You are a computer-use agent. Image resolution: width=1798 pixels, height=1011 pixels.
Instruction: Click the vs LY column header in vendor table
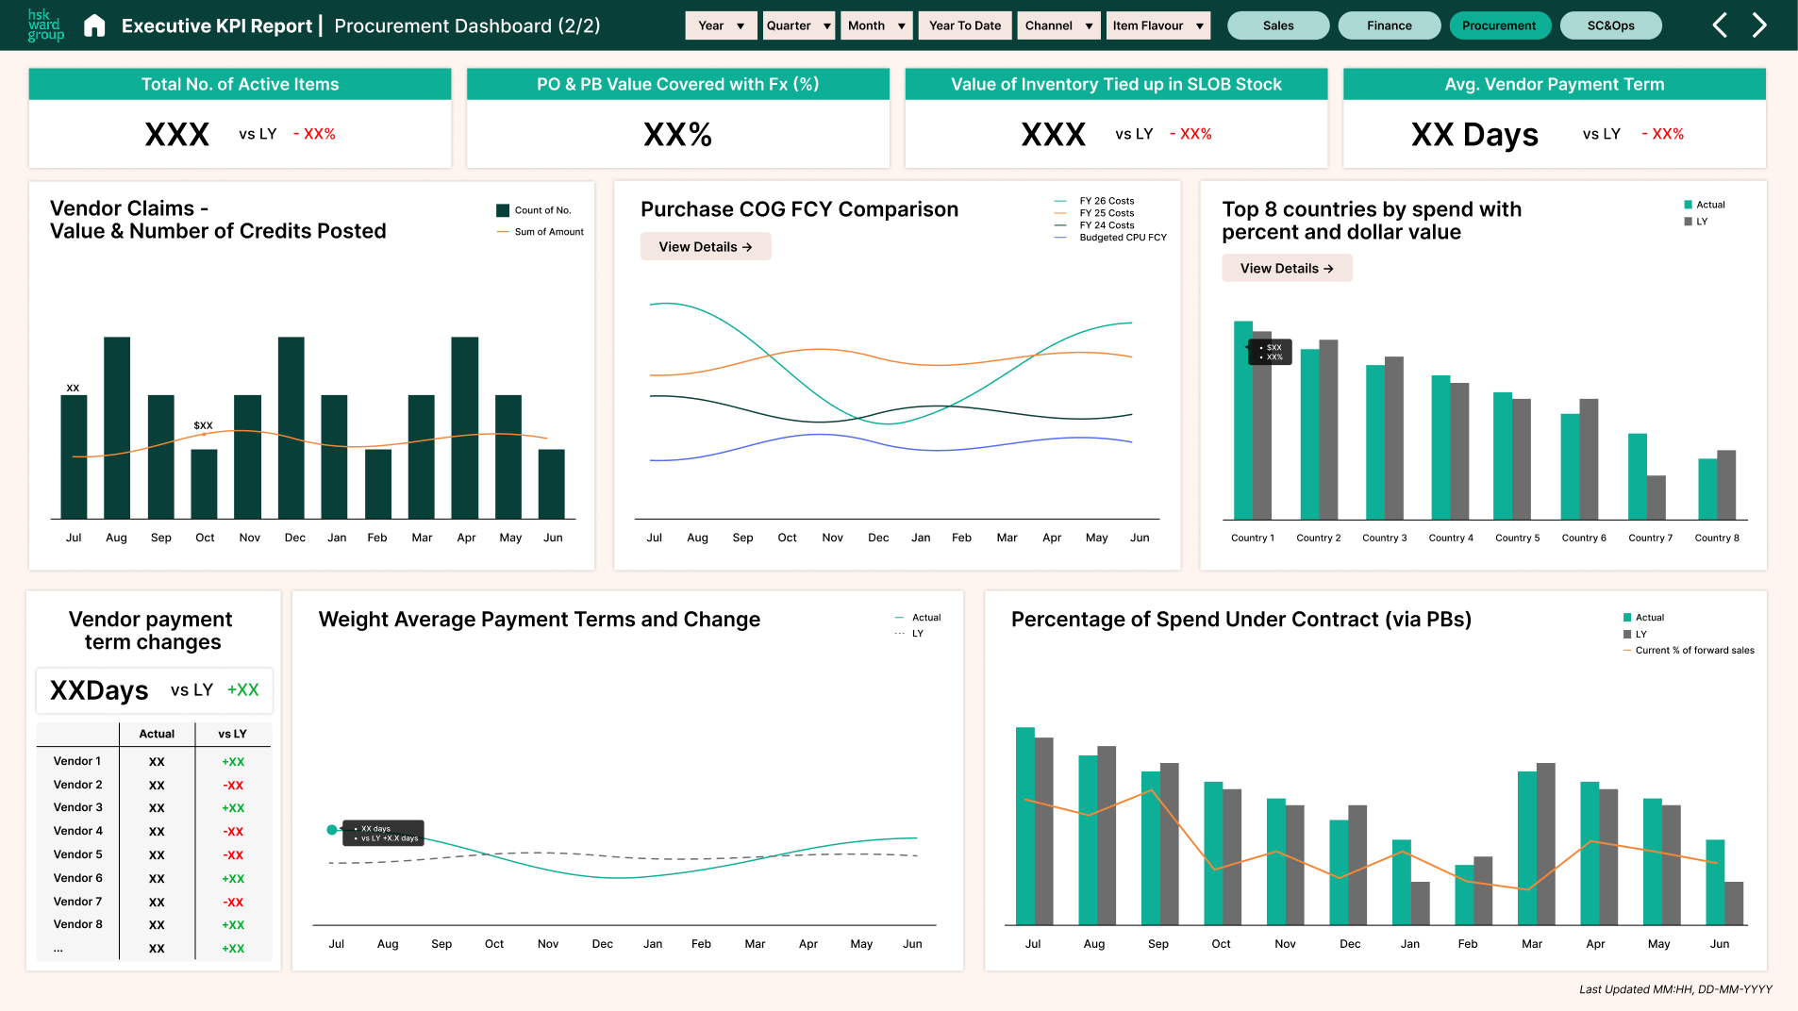tap(232, 734)
